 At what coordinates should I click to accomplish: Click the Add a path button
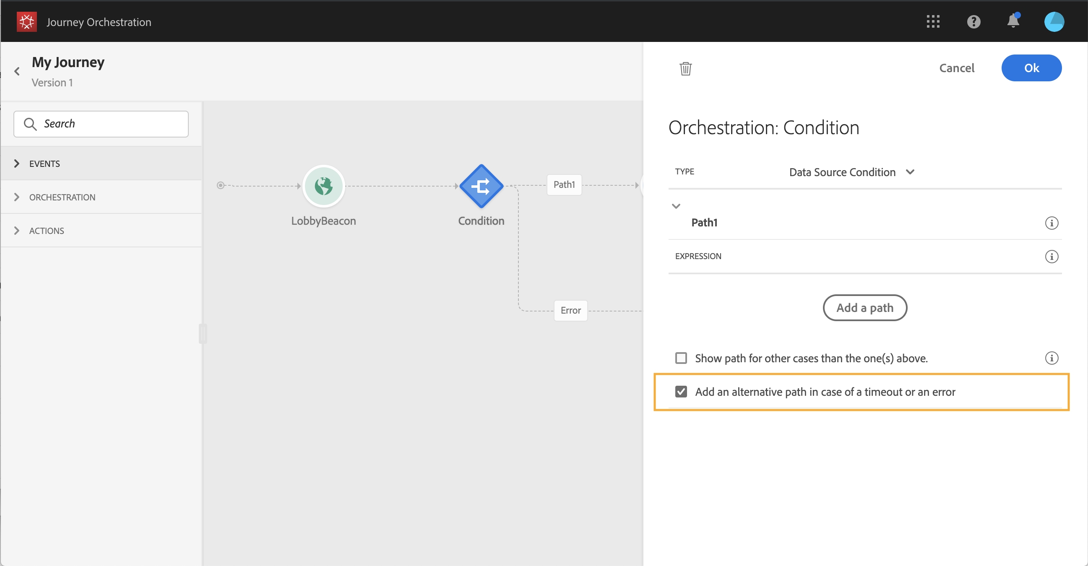864,308
